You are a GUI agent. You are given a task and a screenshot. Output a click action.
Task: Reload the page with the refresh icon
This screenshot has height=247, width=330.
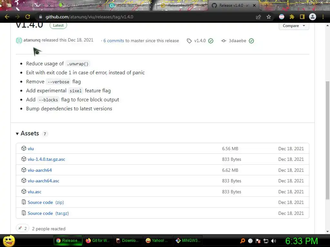tap(28, 17)
